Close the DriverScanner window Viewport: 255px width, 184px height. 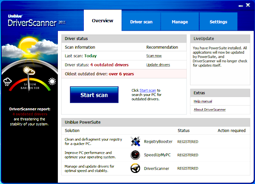[x=248, y=5]
